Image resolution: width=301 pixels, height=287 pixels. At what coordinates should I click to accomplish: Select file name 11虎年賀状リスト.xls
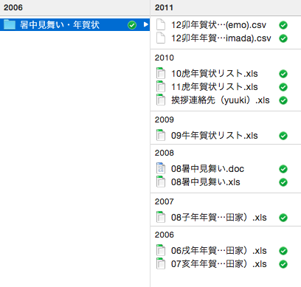point(215,87)
